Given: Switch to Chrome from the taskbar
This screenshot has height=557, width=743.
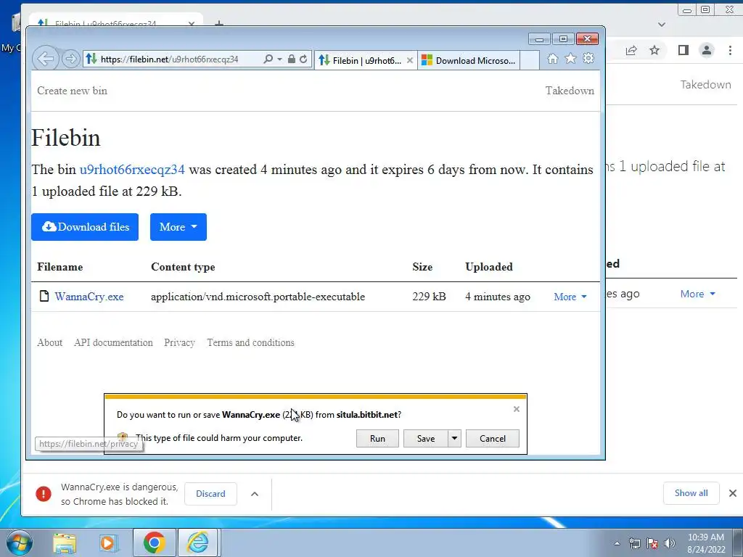Looking at the screenshot, I should (x=154, y=542).
